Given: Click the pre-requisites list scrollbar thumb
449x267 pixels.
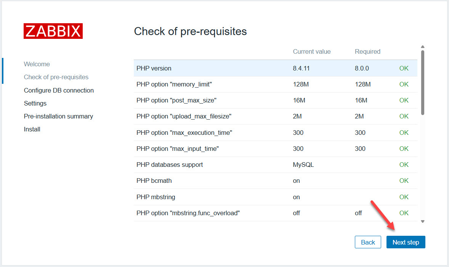Looking at the screenshot, I should click(422, 82).
